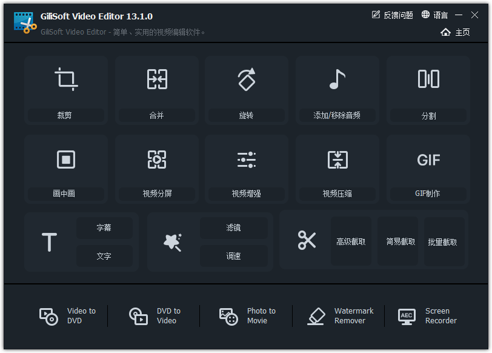Select the Merge (合并) video icon
The height and width of the screenshot is (353, 492).
point(157,79)
